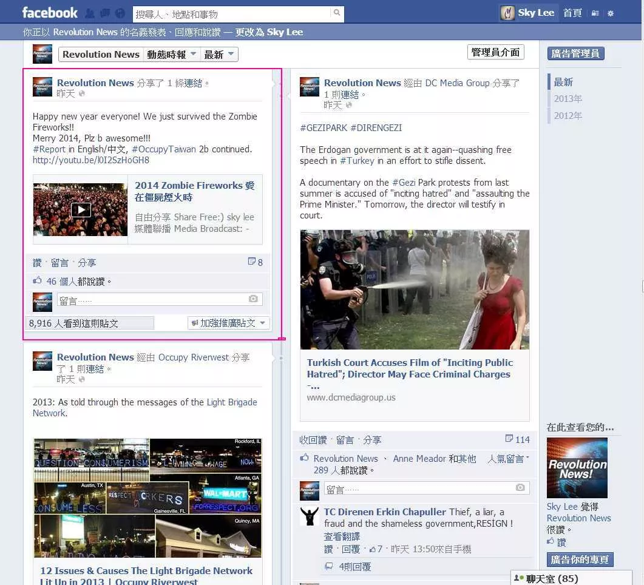Open the 2014 Zombie Fireworks link title
Image resolution: width=644 pixels, height=585 pixels.
tap(195, 191)
